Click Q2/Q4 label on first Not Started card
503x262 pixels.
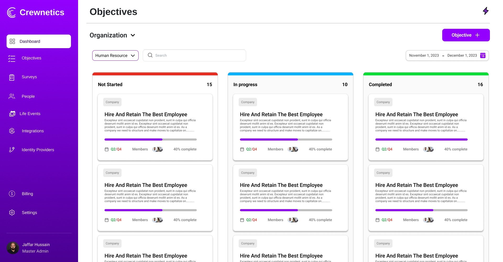116,149
